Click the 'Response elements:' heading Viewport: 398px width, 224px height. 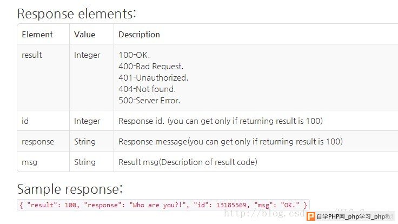77,14
